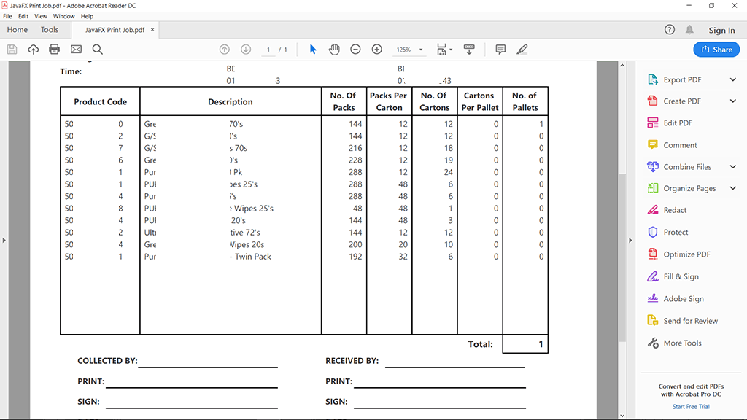Image resolution: width=747 pixels, height=420 pixels.
Task: Open the Export PDF tool
Action: pyautogui.click(x=682, y=79)
